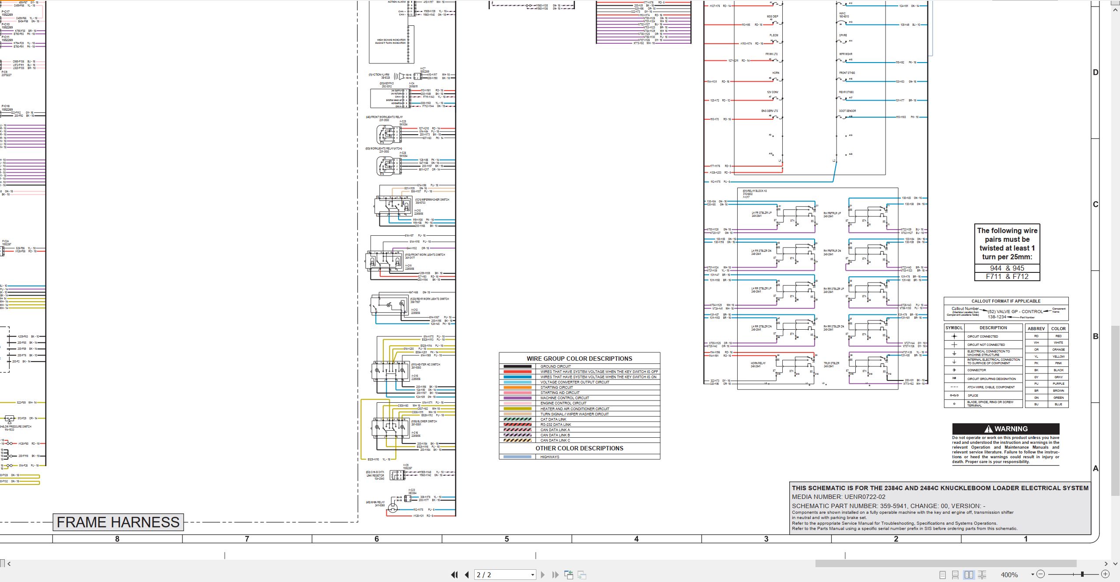Click the WIRE GROUP COLOR DESCRIPTIONS heading

(579, 359)
